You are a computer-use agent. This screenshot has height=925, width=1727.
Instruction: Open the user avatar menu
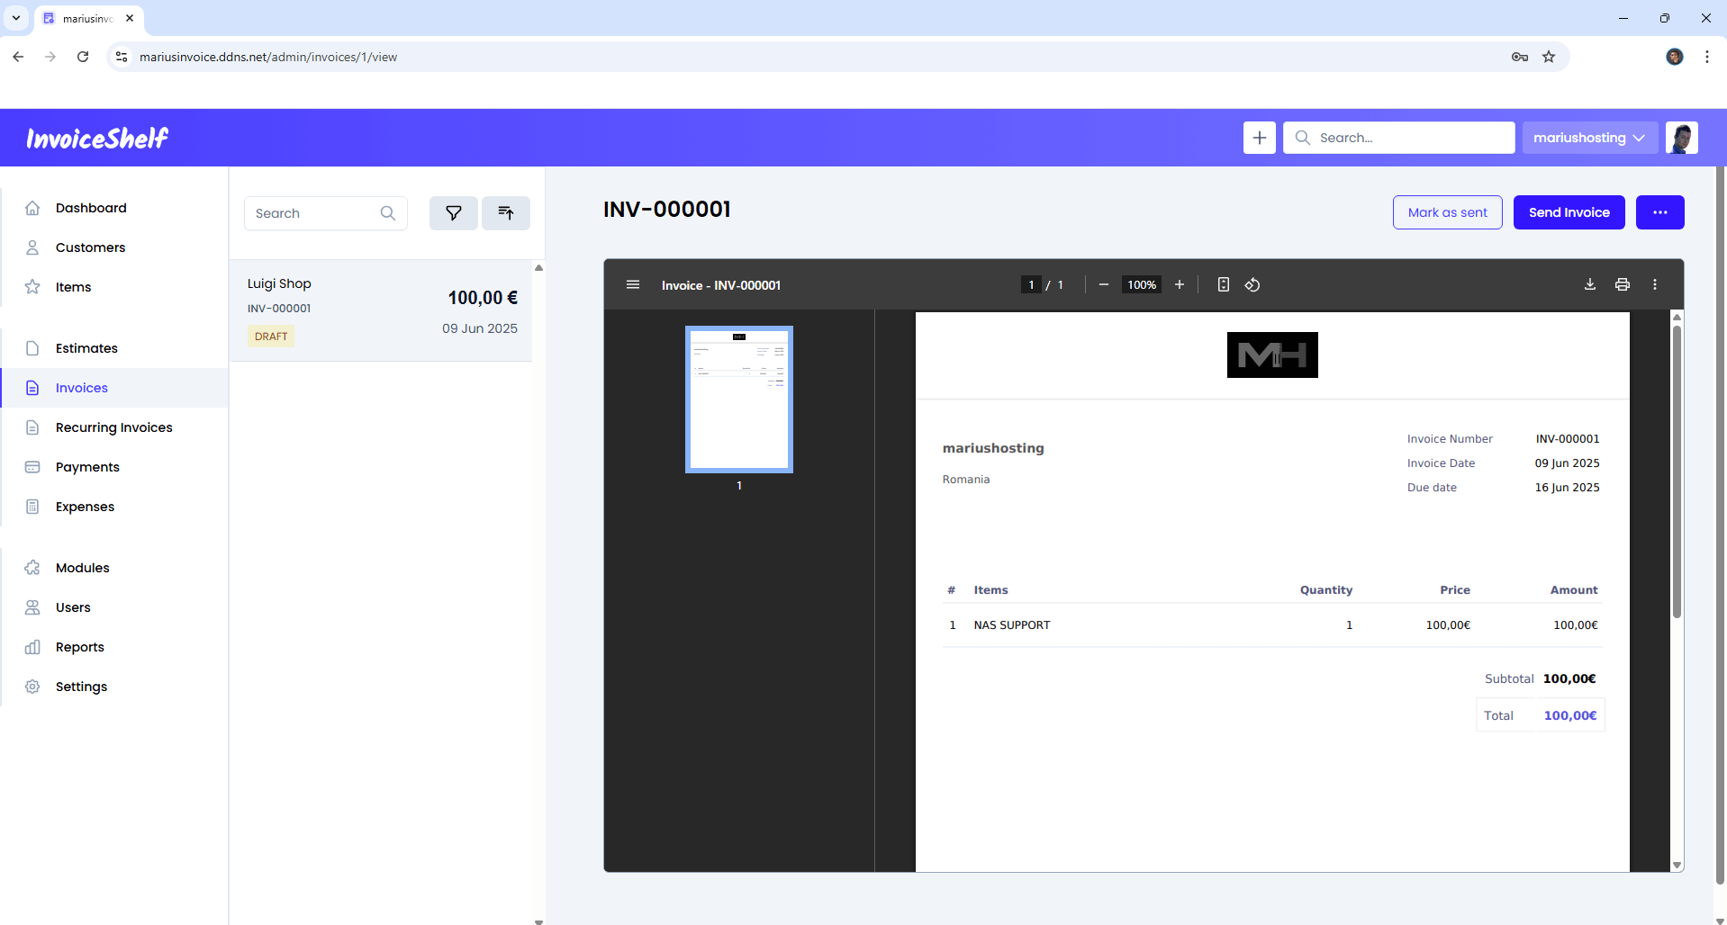(1681, 138)
